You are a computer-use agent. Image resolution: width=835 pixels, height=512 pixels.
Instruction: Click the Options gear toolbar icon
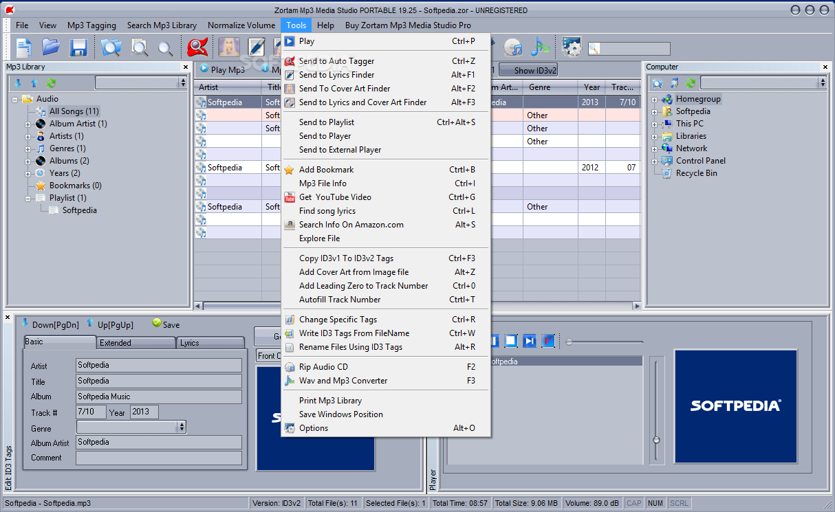(572, 47)
